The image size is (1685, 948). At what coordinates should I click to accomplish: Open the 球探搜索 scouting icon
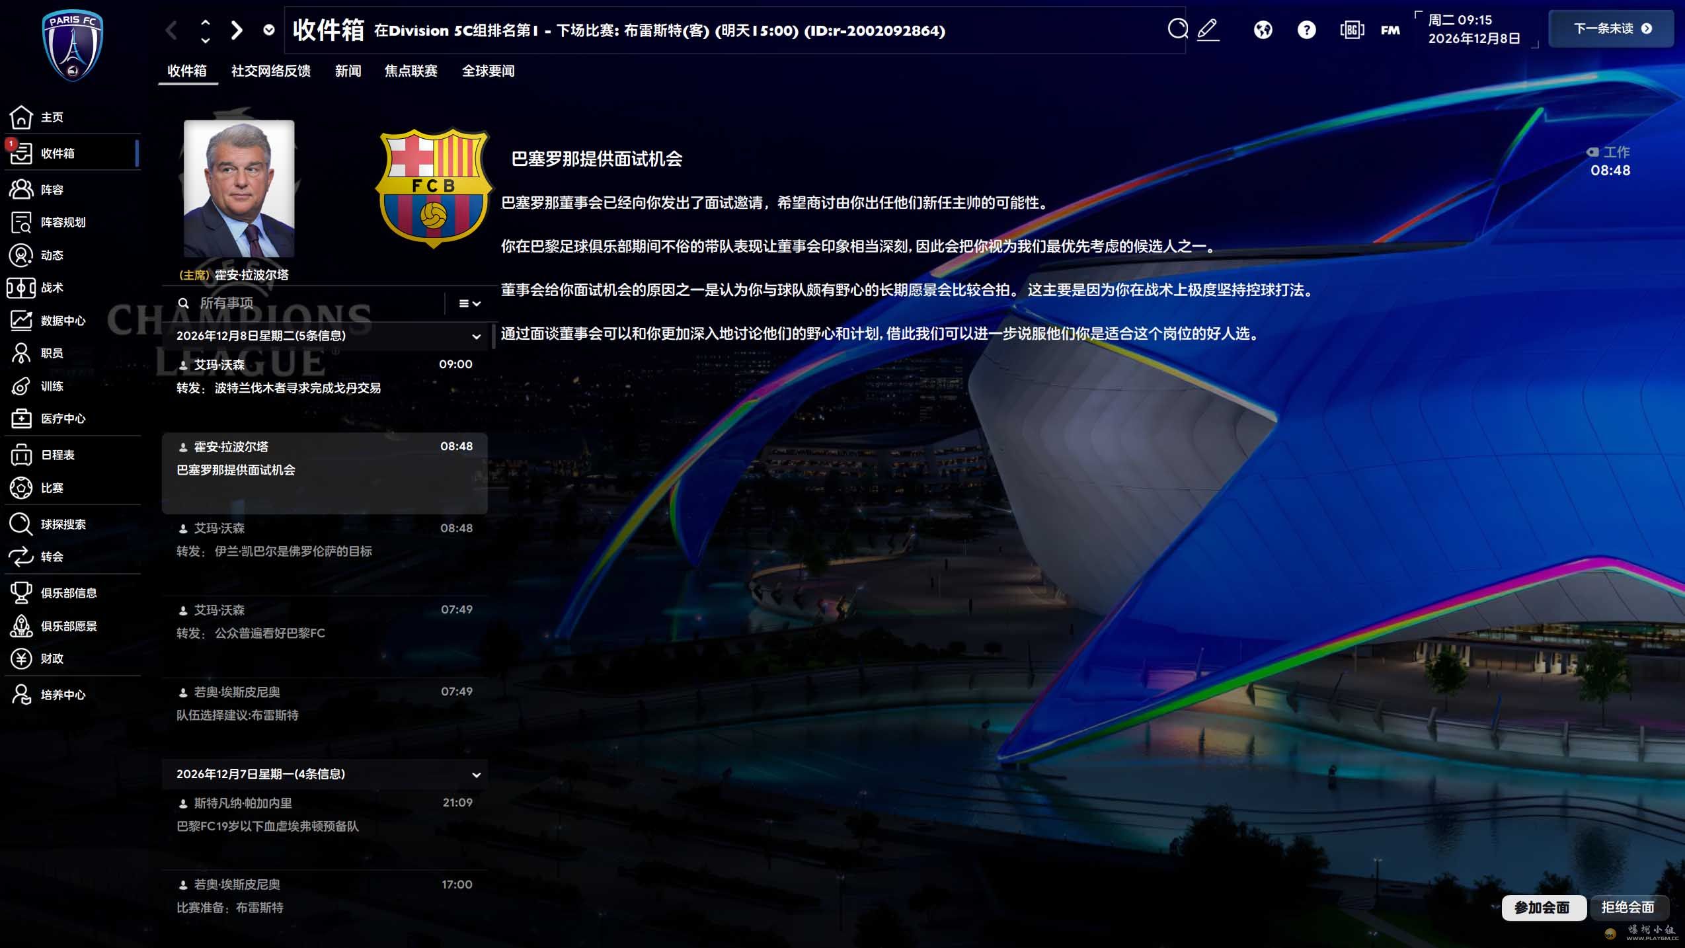[x=21, y=524]
